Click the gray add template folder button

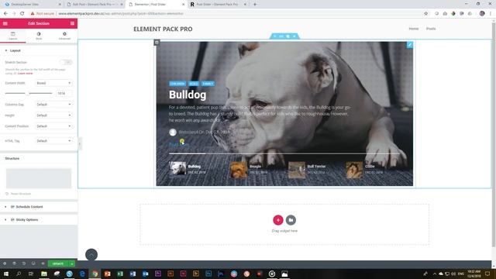pos(291,220)
